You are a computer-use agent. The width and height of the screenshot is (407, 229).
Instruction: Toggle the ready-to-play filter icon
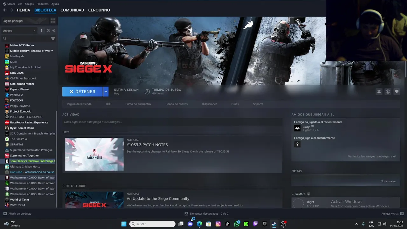(x=54, y=31)
